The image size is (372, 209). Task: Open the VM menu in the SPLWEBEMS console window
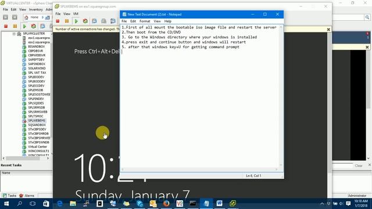76,14
